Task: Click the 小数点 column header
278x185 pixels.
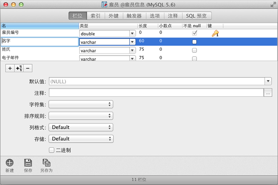Action: pyautogui.click(x=170, y=26)
